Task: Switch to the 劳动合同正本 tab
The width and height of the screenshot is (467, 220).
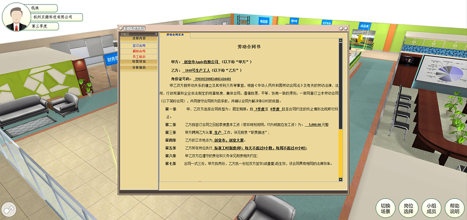Action: point(175,35)
